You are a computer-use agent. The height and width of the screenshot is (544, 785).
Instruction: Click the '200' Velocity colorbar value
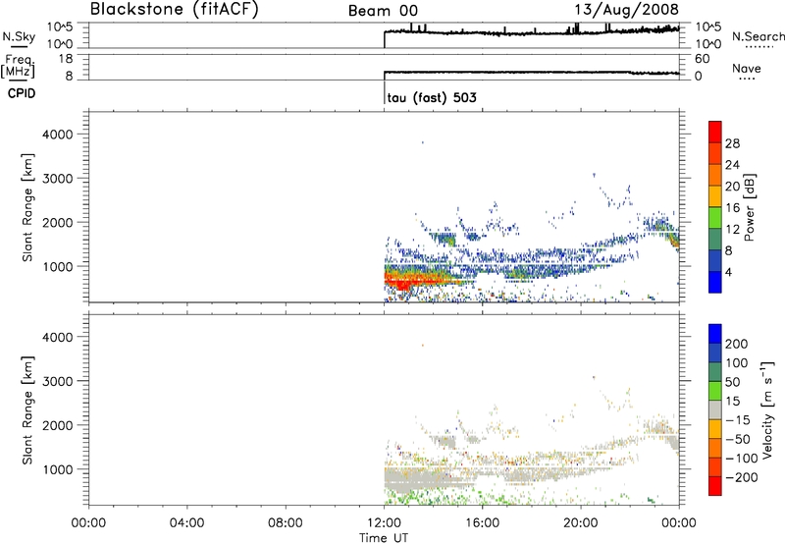tap(736, 344)
